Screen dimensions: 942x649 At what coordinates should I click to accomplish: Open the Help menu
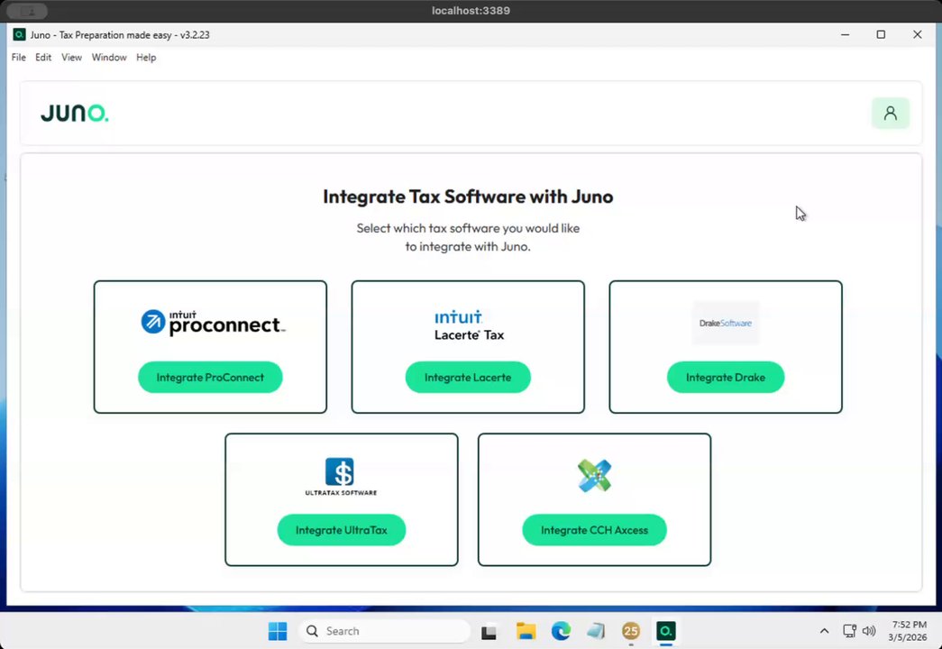(146, 57)
